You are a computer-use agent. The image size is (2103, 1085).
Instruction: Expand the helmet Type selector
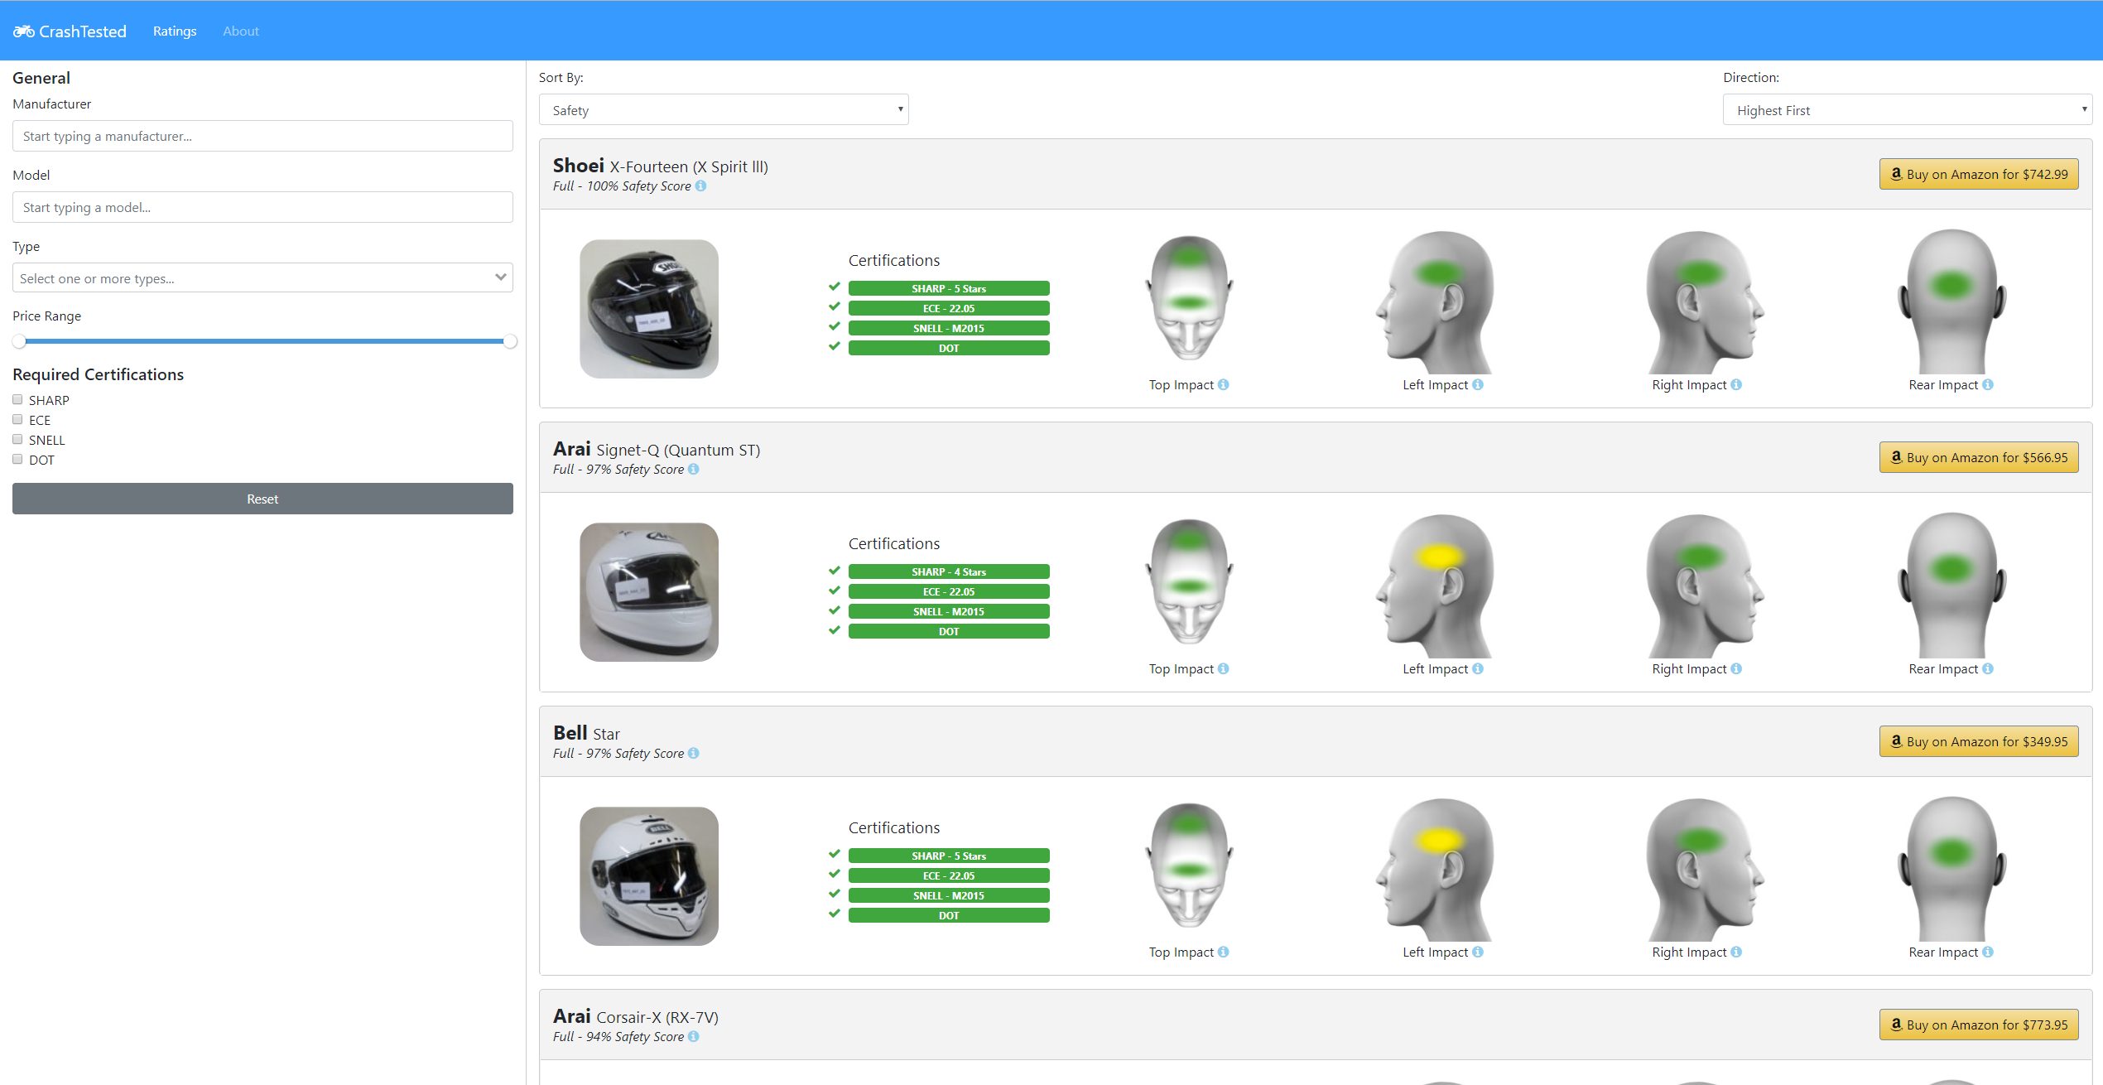[262, 278]
